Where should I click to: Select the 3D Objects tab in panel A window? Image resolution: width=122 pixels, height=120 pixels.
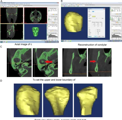tap(49, 17)
